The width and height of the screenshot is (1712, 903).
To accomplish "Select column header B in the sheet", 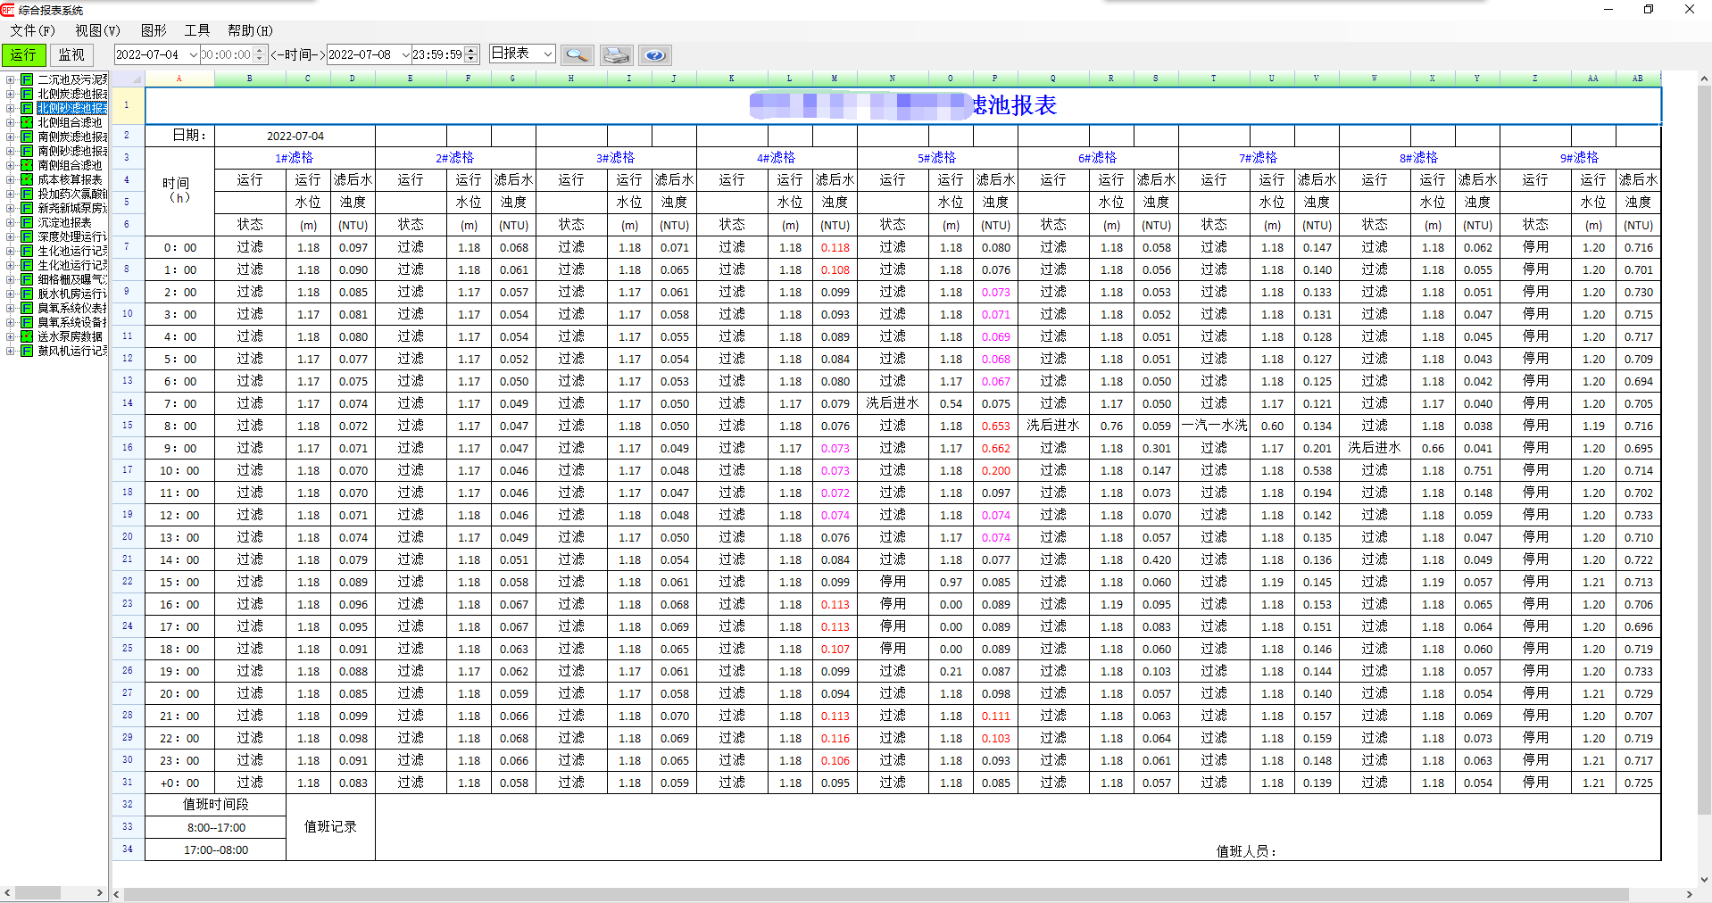I will click(x=249, y=79).
